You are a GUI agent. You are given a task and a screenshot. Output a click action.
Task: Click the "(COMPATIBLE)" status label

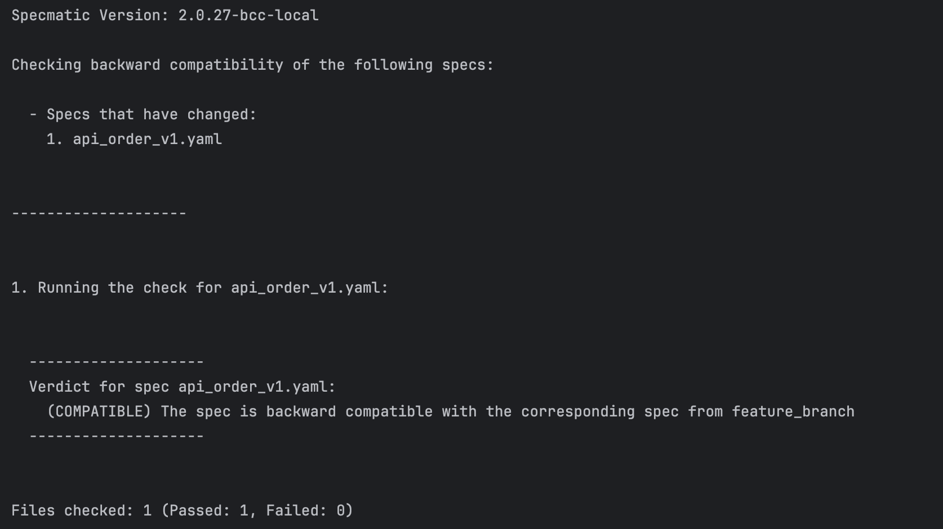[x=99, y=411]
